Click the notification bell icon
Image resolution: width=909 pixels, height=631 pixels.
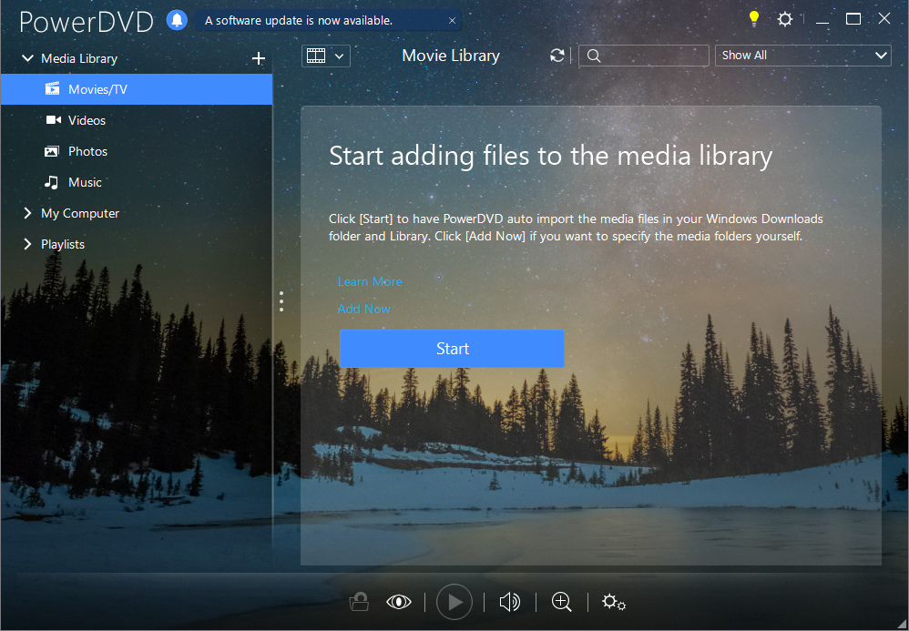pos(177,20)
